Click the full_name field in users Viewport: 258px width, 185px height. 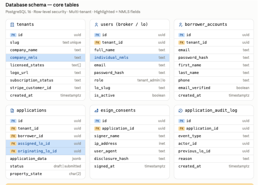click(129, 50)
